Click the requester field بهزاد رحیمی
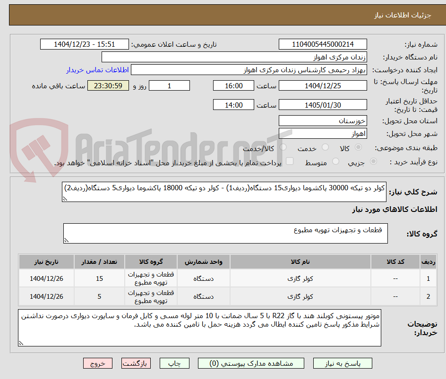446x379 pixels. coord(249,70)
